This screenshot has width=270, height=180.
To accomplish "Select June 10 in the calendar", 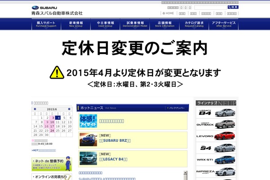I will [x=52, y=122].
